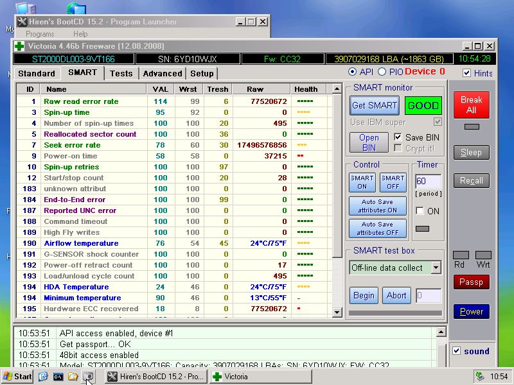Click the Raw column header
Screen dimensions: 514x385
[x=261, y=89]
